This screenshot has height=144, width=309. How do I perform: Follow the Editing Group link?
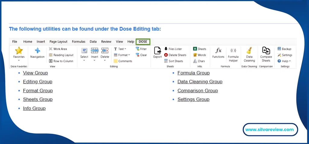[x=38, y=82]
